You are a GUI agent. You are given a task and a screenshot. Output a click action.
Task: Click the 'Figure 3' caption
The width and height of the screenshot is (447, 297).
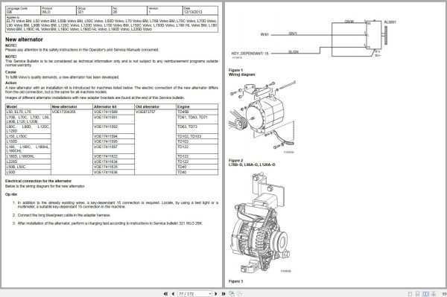click(x=235, y=281)
